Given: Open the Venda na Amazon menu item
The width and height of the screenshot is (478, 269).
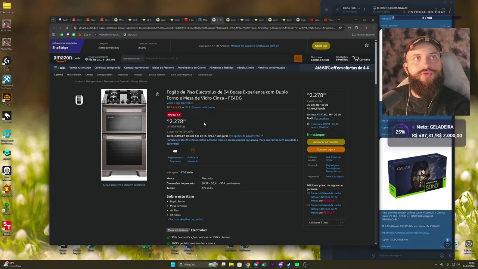Looking at the screenshot, I should pos(80,68).
